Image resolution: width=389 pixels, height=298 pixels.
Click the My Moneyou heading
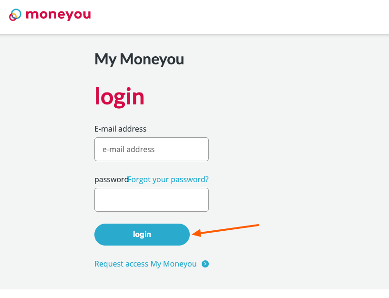click(139, 59)
